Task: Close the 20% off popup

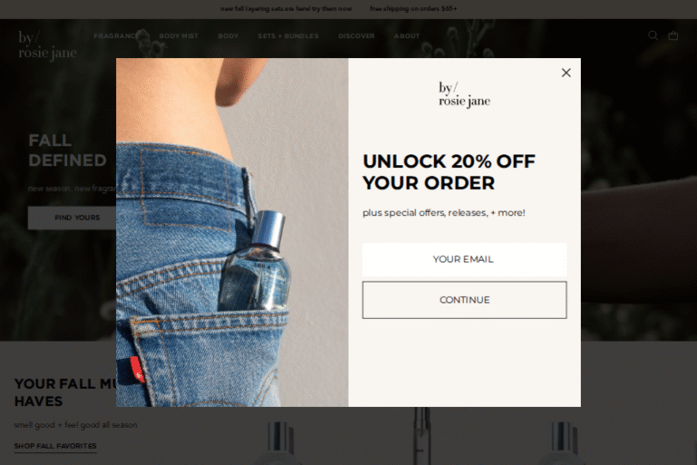Action: (566, 73)
